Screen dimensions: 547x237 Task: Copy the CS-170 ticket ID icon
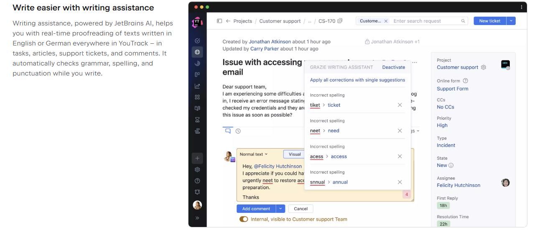point(340,21)
